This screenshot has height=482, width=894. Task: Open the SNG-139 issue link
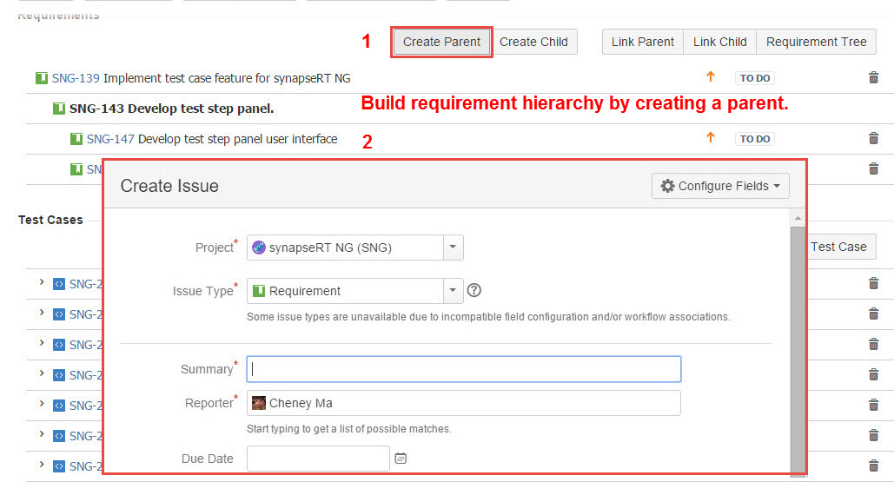76,78
